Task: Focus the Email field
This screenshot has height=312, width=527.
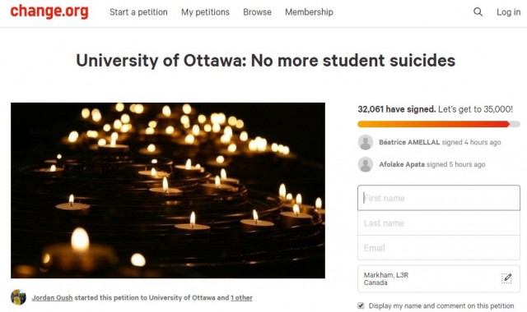Action: click(x=439, y=248)
